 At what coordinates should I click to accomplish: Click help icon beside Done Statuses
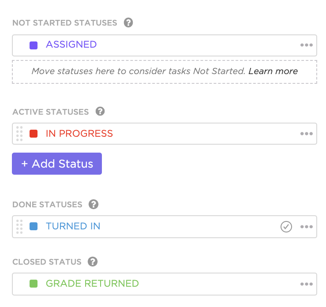click(x=93, y=204)
